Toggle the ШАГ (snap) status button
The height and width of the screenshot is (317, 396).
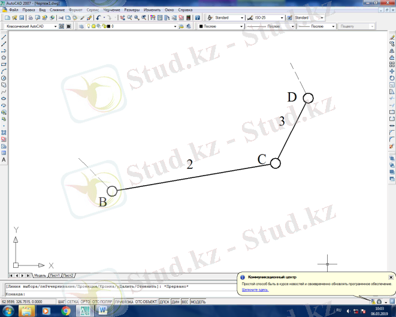(x=61, y=301)
